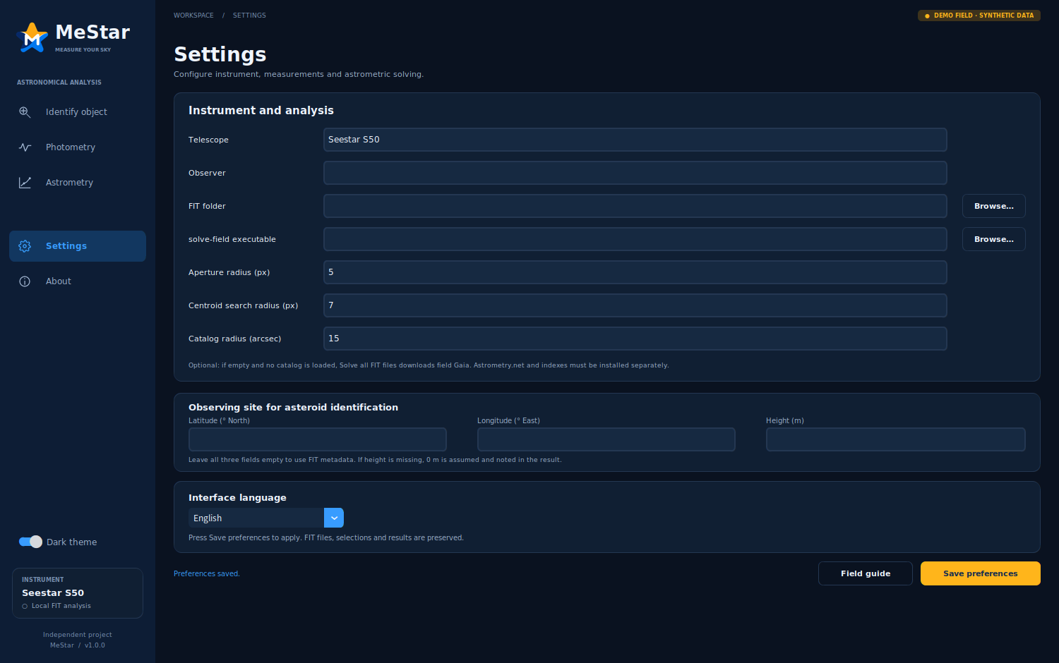
Task: Focus the Observer text field
Action: pyautogui.click(x=635, y=173)
